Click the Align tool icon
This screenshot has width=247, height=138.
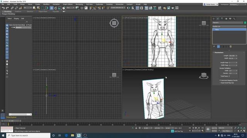pyautogui.click(x=133, y=8)
